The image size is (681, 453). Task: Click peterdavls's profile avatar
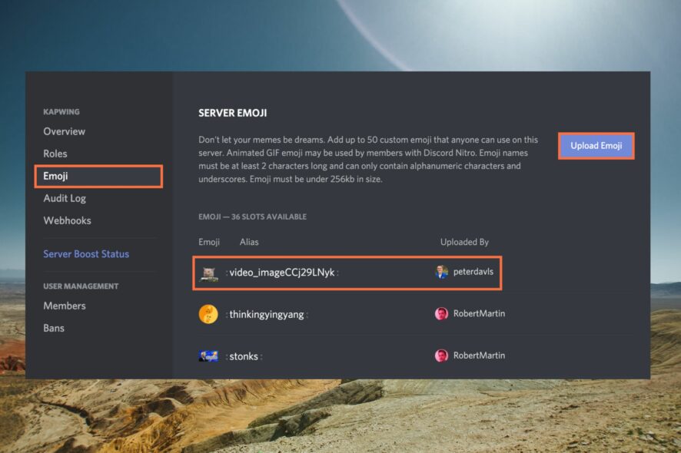point(442,273)
